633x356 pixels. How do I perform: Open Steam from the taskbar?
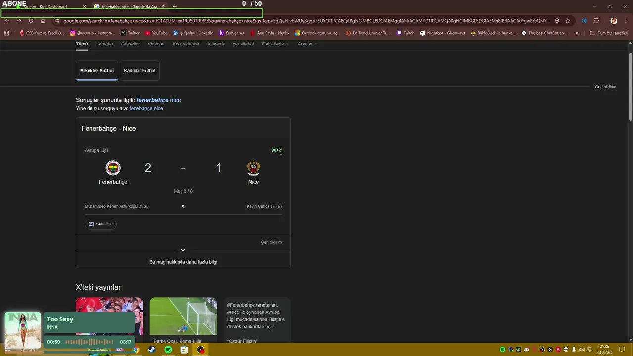click(x=152, y=350)
